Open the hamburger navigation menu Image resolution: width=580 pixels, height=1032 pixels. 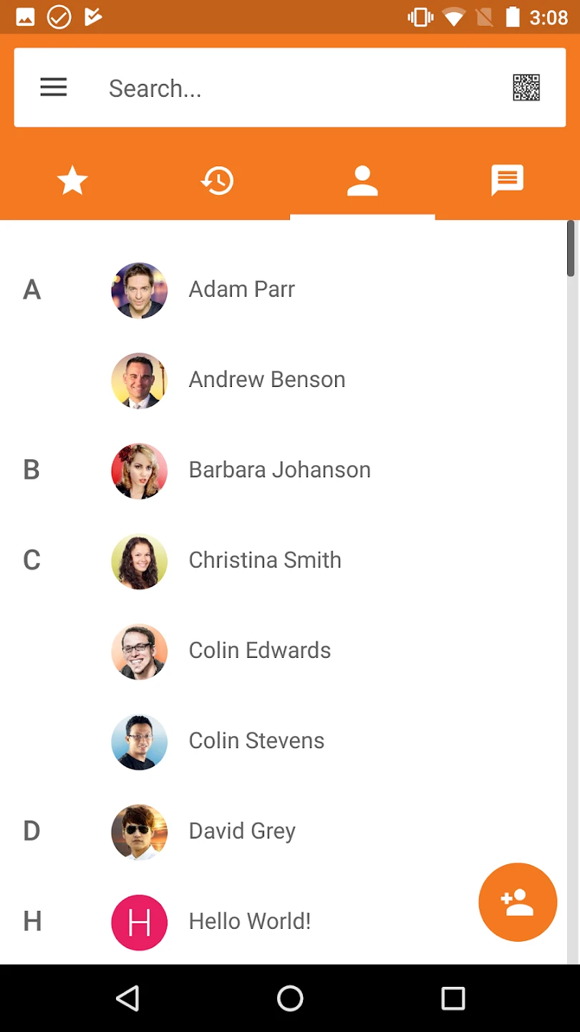54,87
